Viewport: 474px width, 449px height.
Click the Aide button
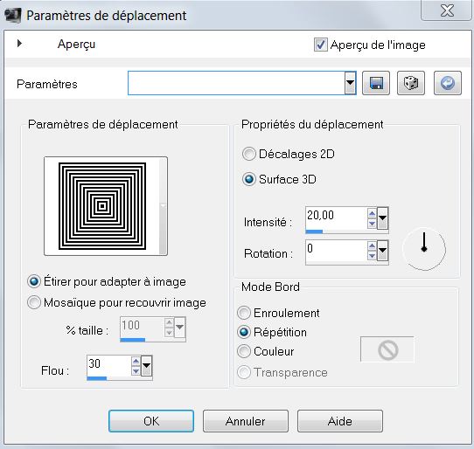(340, 421)
